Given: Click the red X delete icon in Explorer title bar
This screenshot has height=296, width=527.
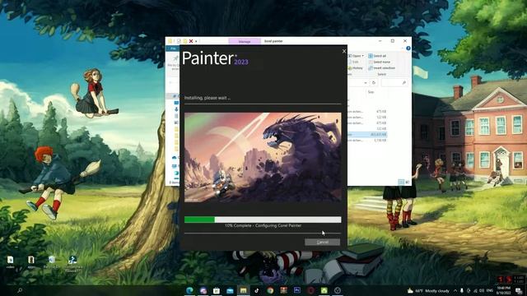Looking at the screenshot, I should 191,41.
